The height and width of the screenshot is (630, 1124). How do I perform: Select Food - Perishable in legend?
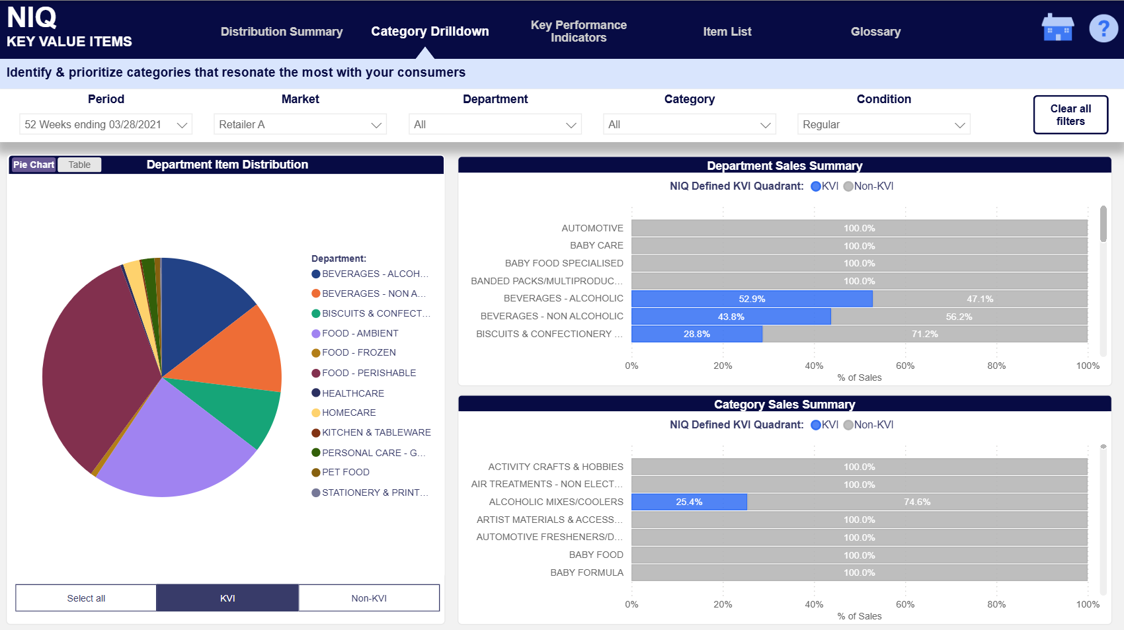(364, 373)
